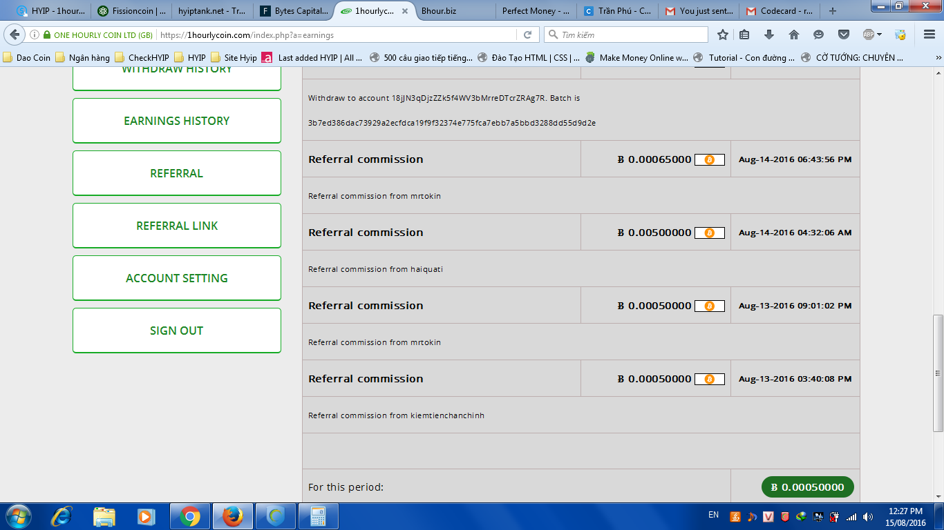Open Adblock Plus dropdown arrow
944x530 pixels.
[x=879, y=35]
